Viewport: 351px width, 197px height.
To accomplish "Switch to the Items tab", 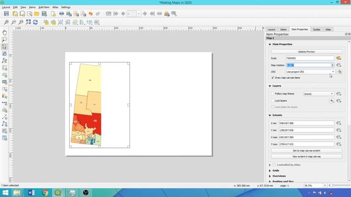I will [283, 30].
